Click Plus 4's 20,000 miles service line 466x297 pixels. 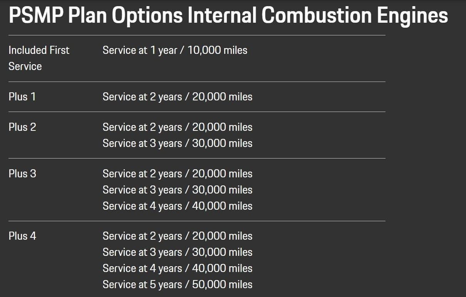(x=177, y=236)
